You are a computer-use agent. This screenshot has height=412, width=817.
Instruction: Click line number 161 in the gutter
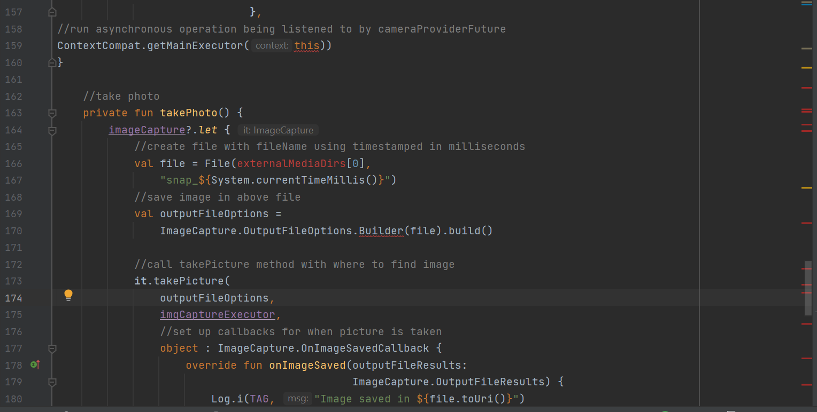click(13, 80)
